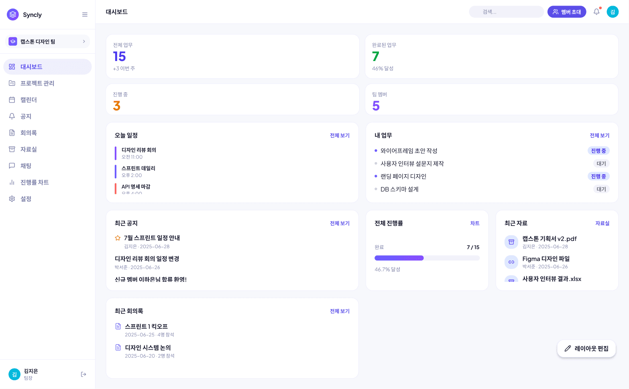Click 진행 중 badge on 와이어프레임 초안 작성
629x389 pixels.
[598, 151]
